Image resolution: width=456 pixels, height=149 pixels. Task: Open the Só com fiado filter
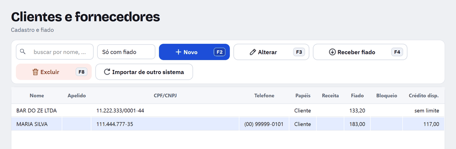point(126,52)
